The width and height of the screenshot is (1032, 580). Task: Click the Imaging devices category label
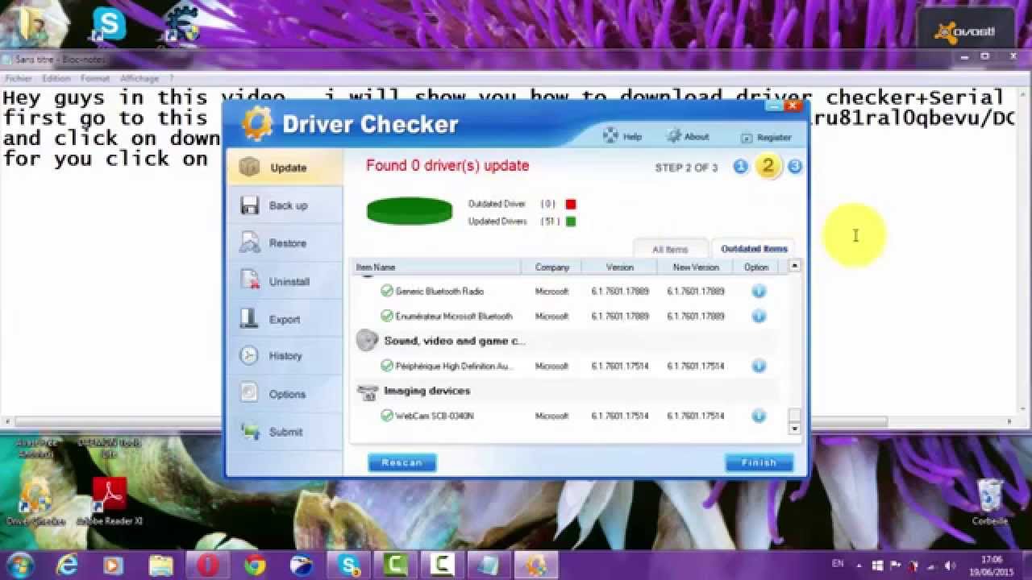(x=427, y=391)
